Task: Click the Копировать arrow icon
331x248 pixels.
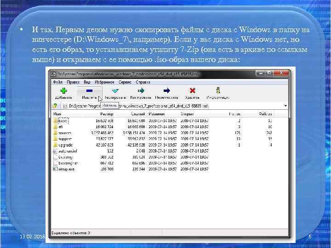Action: [x=141, y=90]
